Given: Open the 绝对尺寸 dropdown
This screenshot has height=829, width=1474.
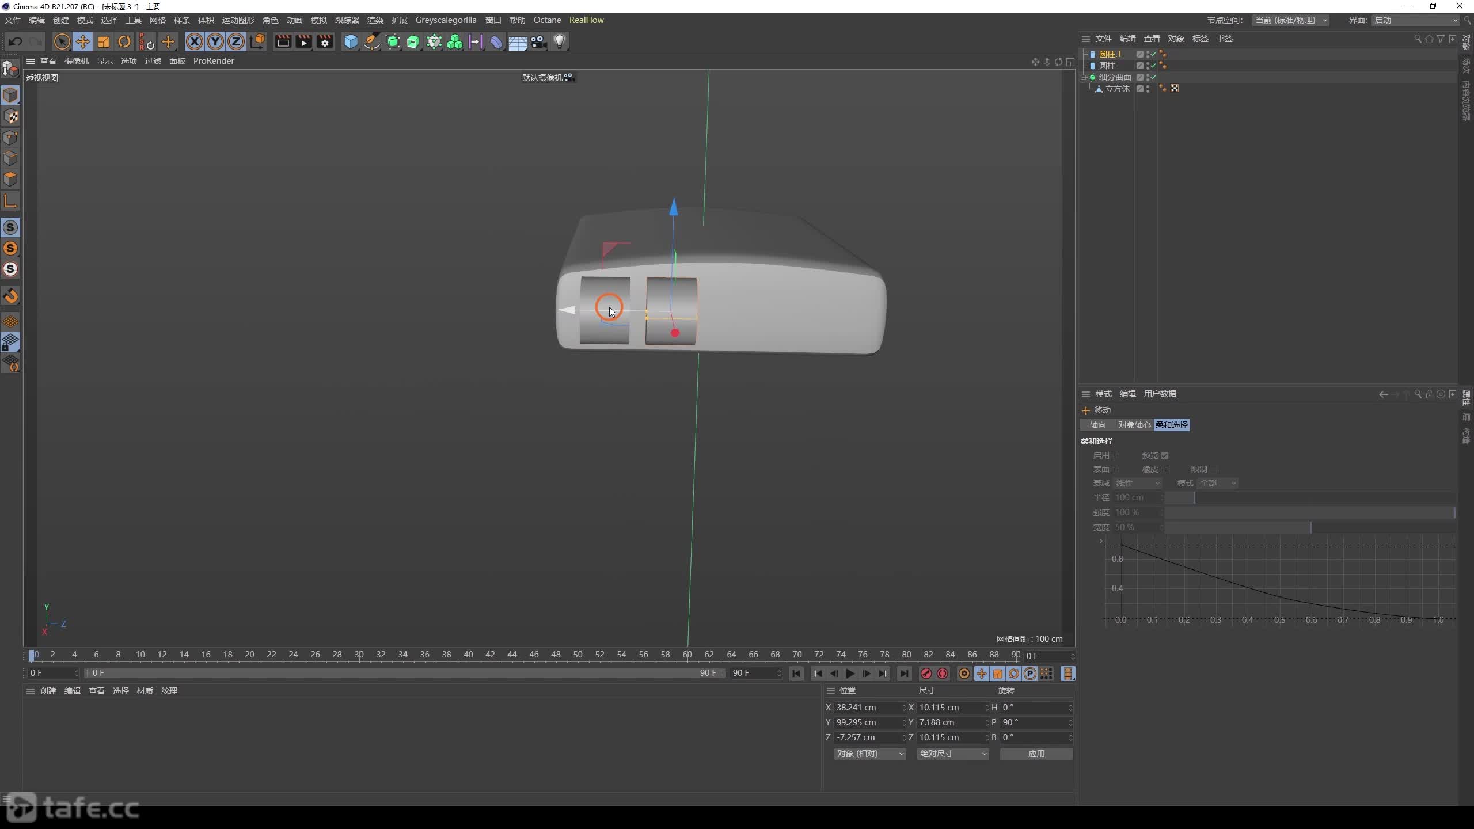Looking at the screenshot, I should pyautogui.click(x=953, y=754).
